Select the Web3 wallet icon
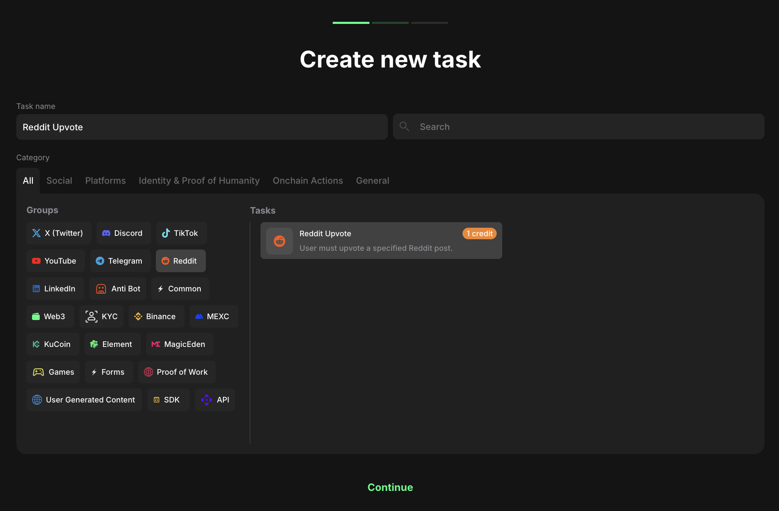779x511 pixels. (x=36, y=317)
